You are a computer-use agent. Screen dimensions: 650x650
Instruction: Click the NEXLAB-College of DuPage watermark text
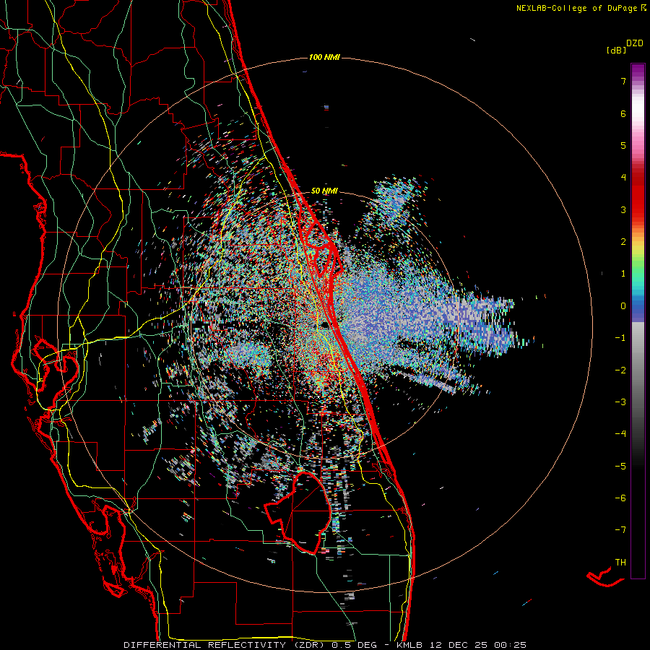[581, 8]
